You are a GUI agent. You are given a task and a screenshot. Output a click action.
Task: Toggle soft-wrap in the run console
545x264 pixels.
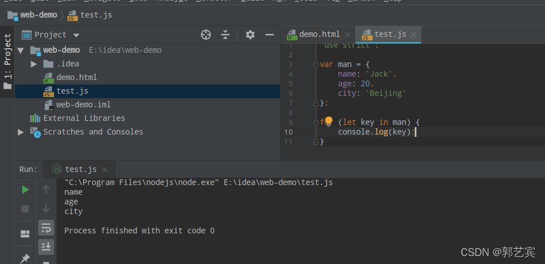pyautogui.click(x=46, y=228)
